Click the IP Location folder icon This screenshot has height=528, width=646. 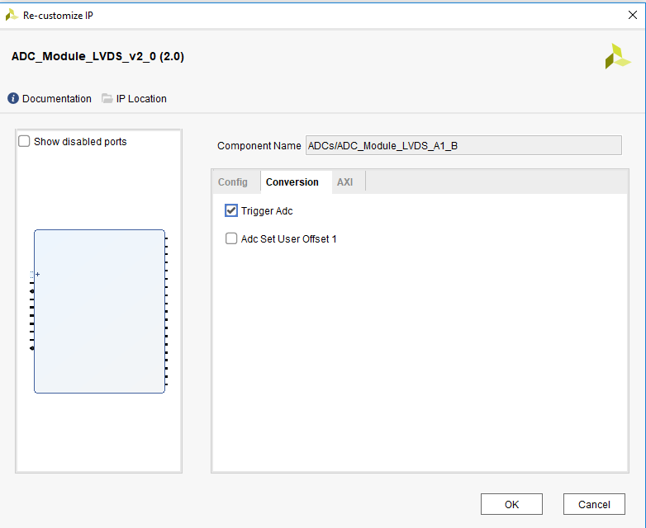107,99
